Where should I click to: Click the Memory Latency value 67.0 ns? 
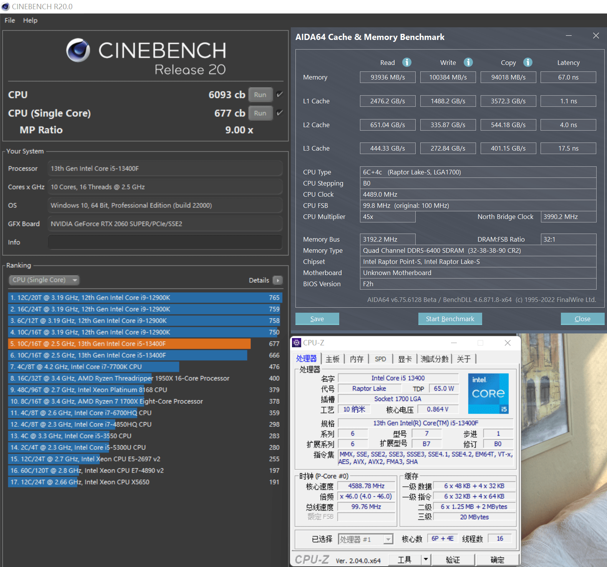pyautogui.click(x=569, y=77)
